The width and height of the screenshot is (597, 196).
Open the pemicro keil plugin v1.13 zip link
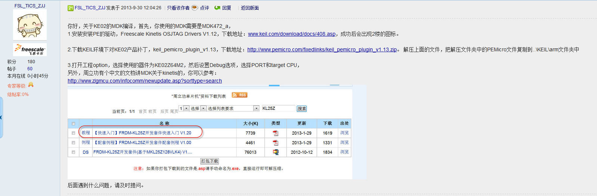(322, 49)
